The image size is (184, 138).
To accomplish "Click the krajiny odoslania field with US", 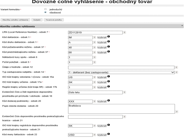I will [80, 77].
